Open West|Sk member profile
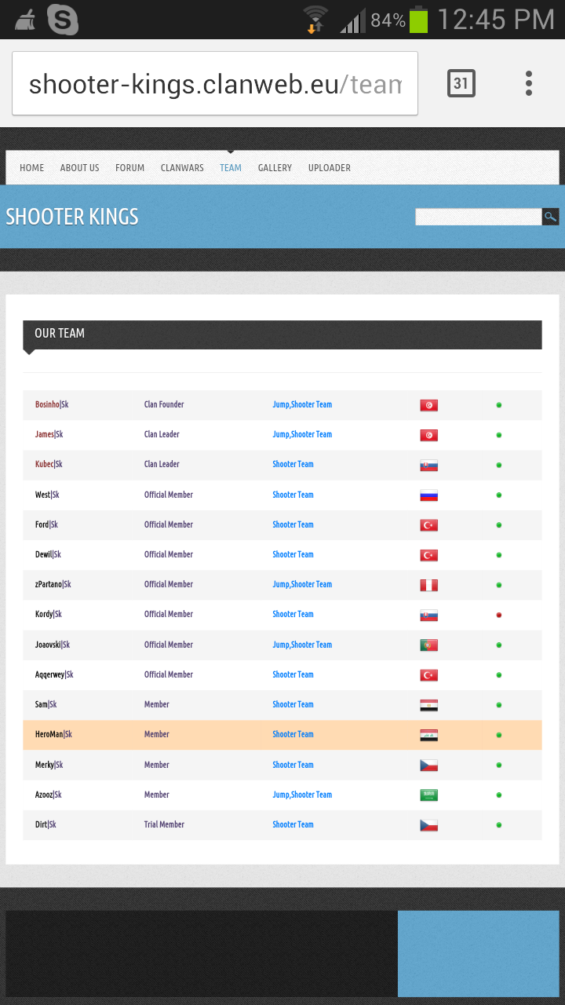Screen dimensions: 565x1005 pyautogui.click(x=47, y=495)
